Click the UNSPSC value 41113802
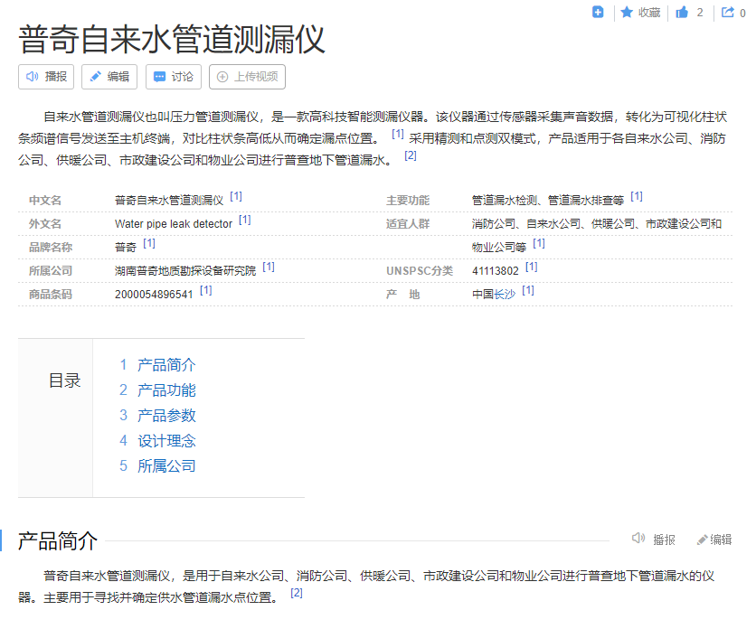Screen dimensions: 756x629 coord(496,271)
